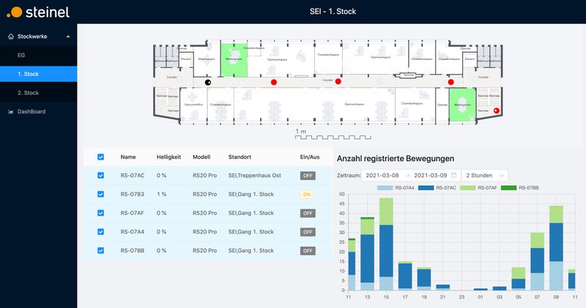Click the RS-07B3 sensor name
The image size is (586, 308).
[x=133, y=194]
